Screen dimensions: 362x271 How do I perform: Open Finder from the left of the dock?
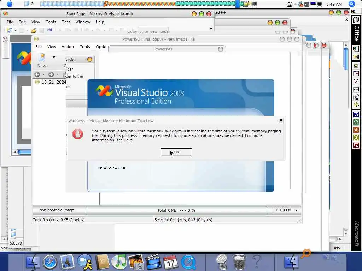(33, 262)
